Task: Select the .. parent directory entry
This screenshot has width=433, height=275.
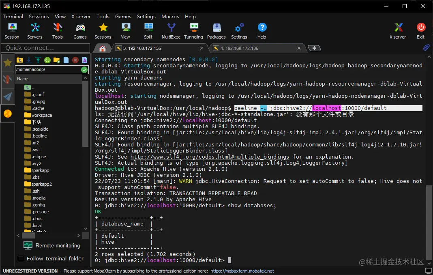Action: (30, 88)
